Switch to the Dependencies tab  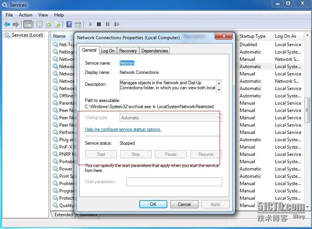pos(155,51)
